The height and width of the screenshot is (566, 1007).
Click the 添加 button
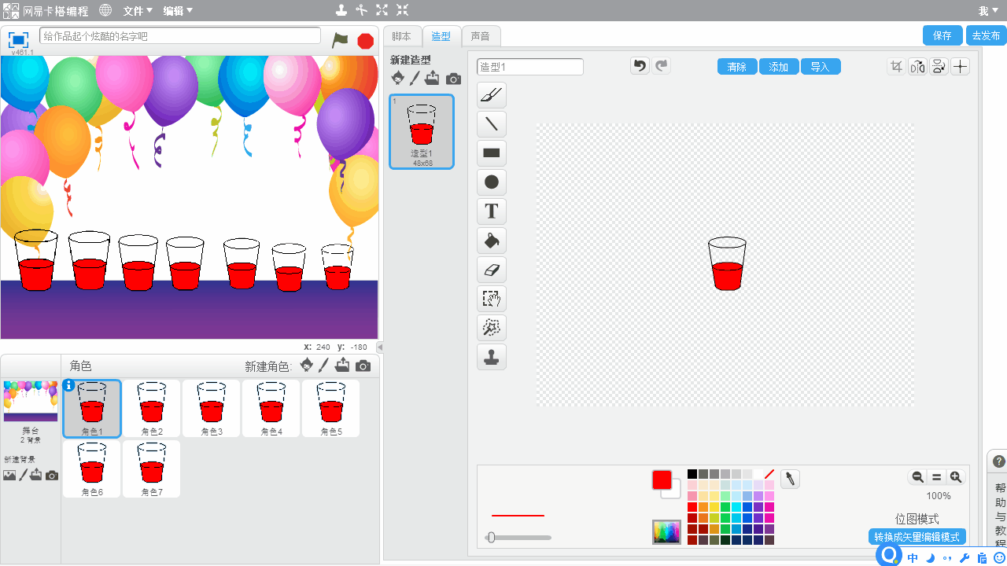pos(779,67)
